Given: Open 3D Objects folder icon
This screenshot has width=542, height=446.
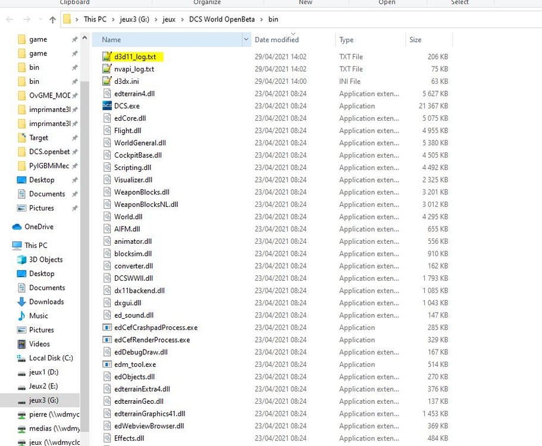Looking at the screenshot, I should point(21,259).
